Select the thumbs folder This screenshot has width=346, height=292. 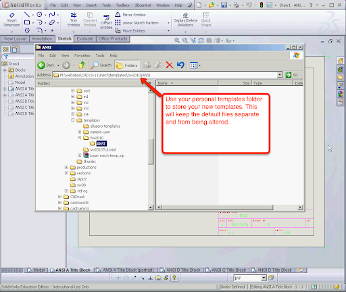(89, 162)
